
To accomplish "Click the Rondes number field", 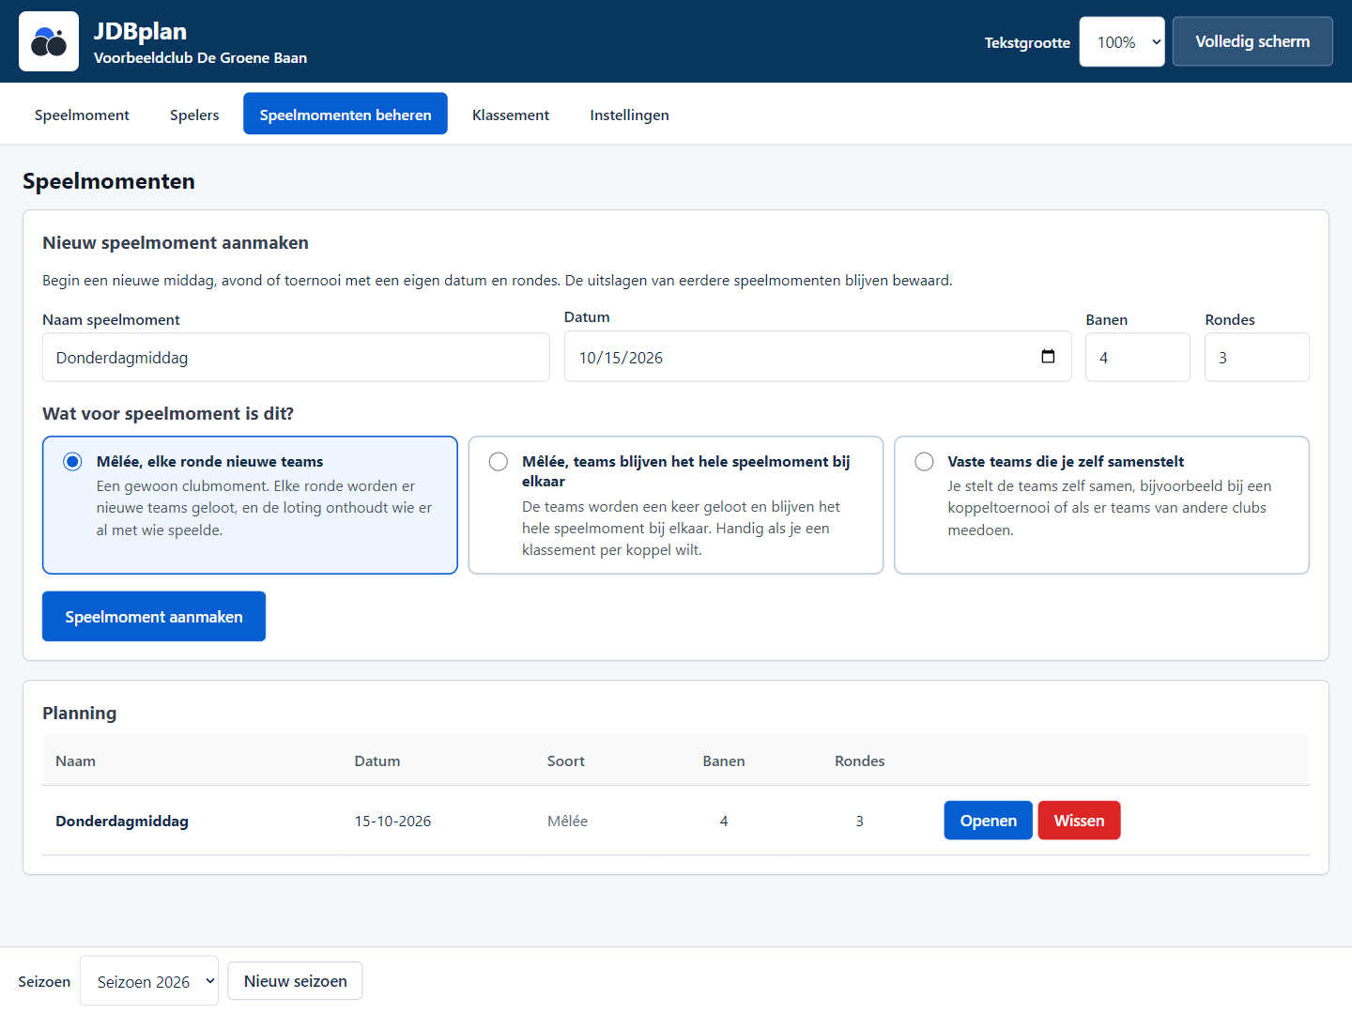I will click(1257, 358).
